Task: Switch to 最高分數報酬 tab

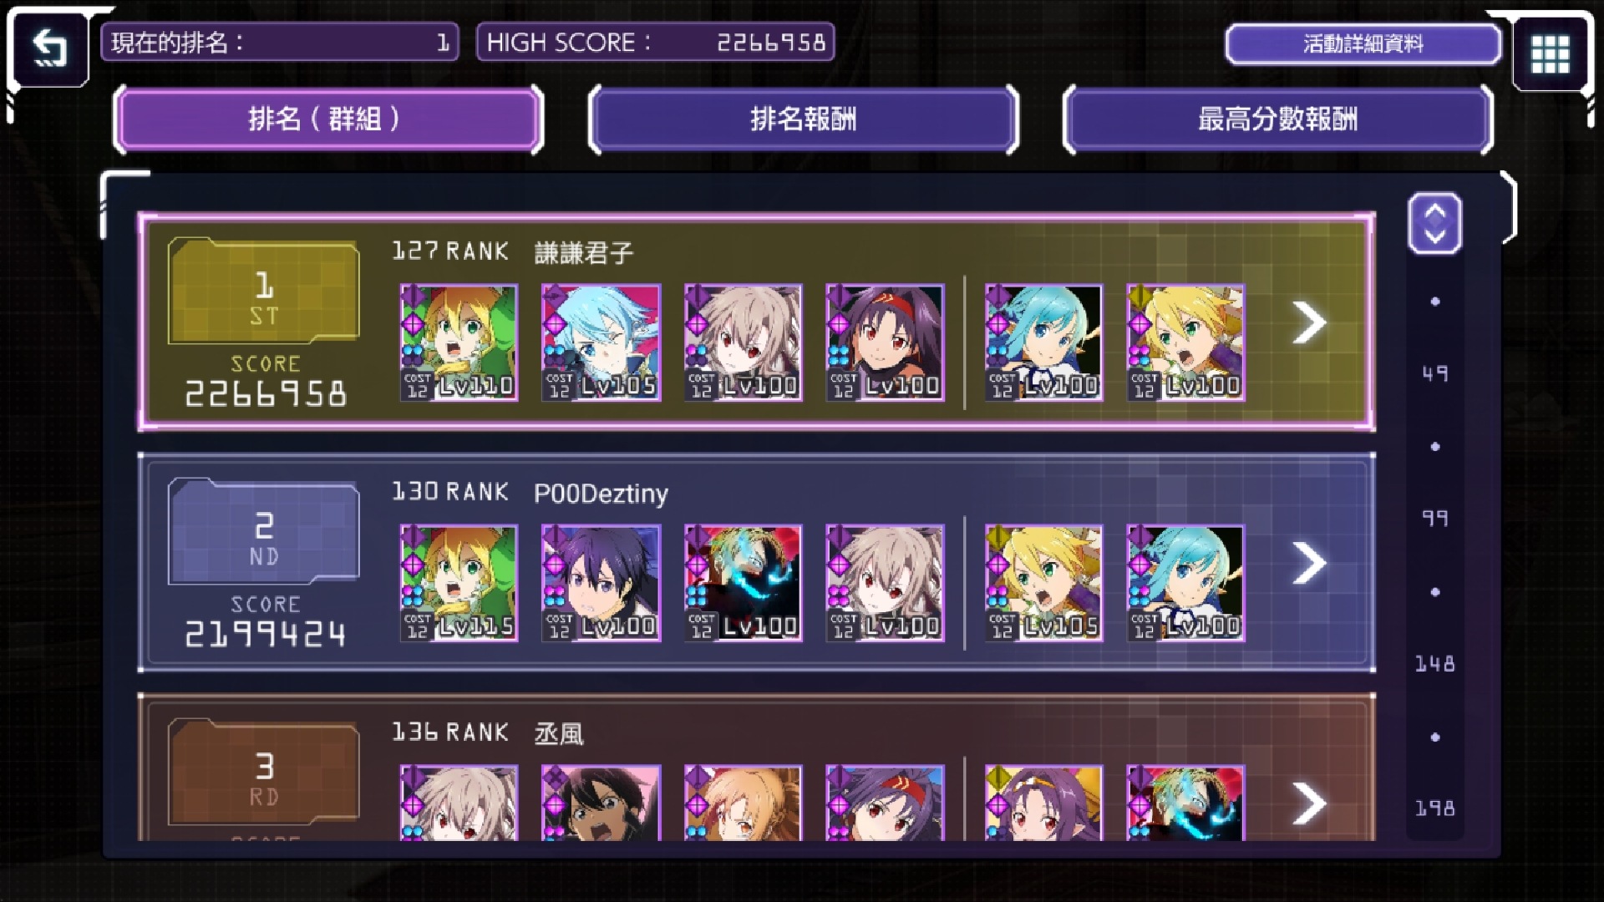Action: tap(1277, 119)
